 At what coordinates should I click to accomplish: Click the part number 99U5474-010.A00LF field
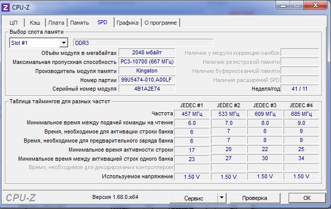point(147,80)
